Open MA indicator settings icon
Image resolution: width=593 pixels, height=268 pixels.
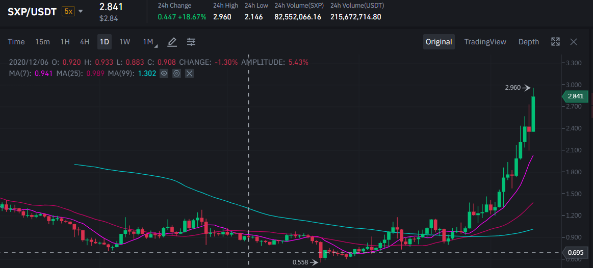pyautogui.click(x=176, y=73)
